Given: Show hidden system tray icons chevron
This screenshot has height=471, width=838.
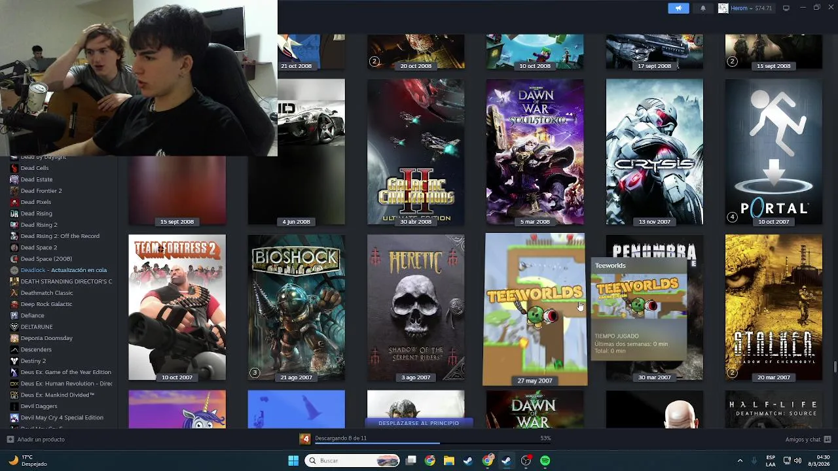Looking at the screenshot, I should 740,461.
